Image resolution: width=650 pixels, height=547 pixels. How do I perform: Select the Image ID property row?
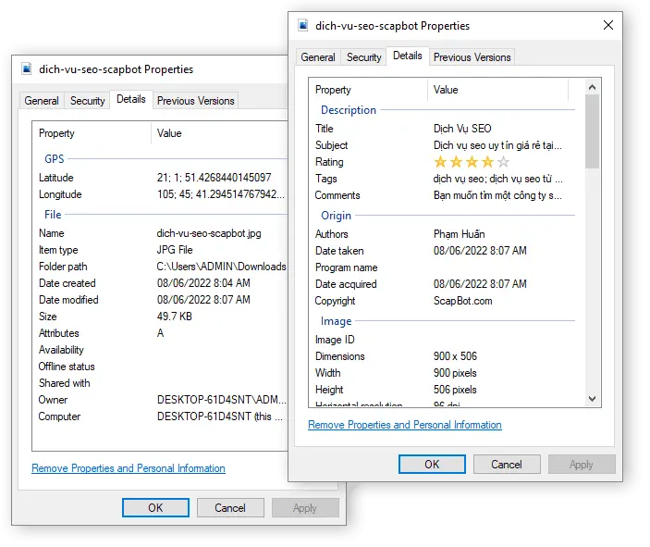pyautogui.click(x=444, y=340)
